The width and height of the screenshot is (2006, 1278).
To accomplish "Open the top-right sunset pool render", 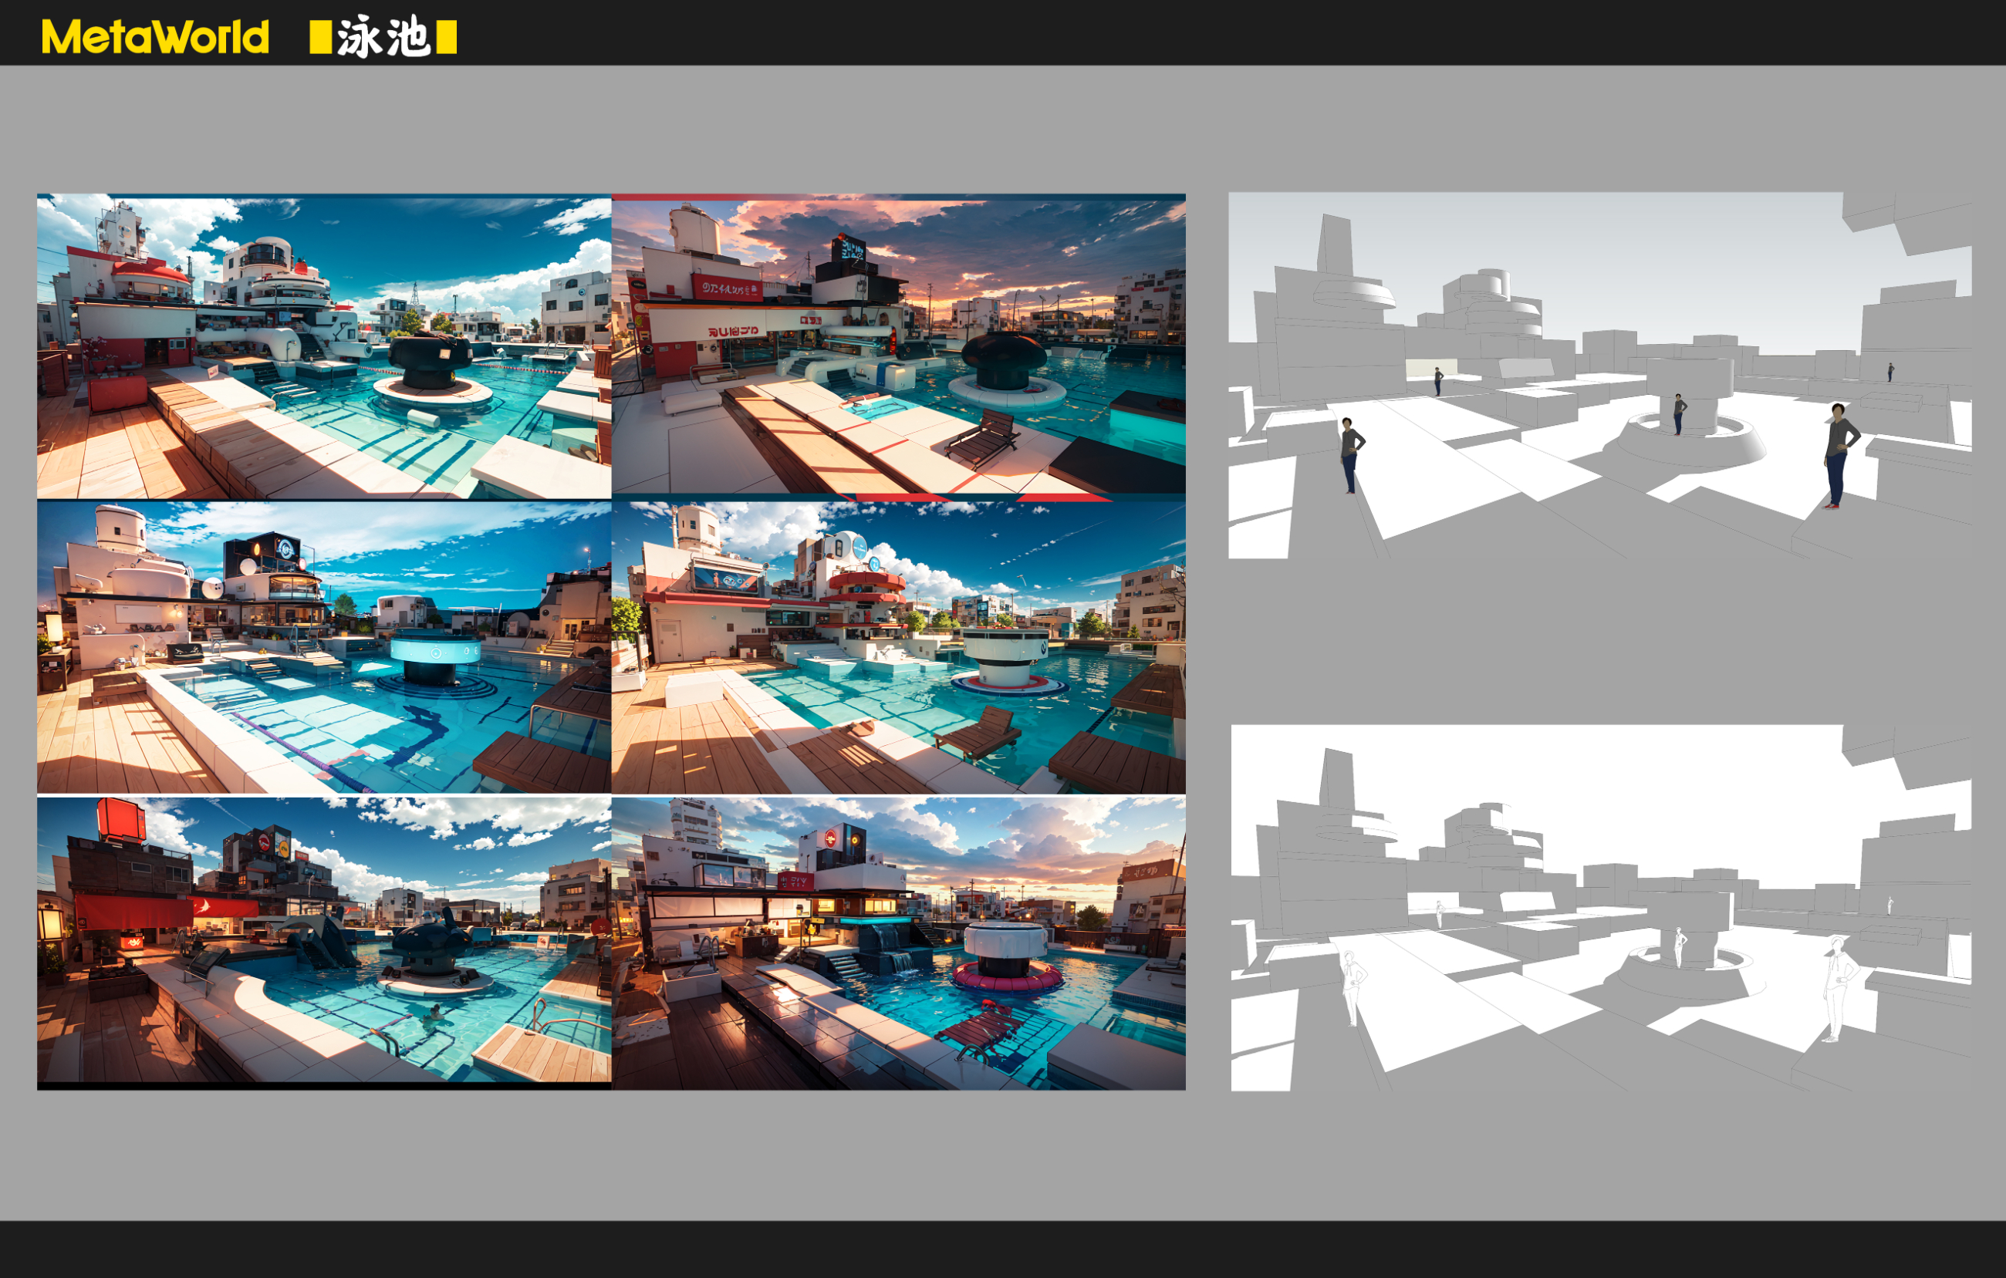I will tap(898, 346).
